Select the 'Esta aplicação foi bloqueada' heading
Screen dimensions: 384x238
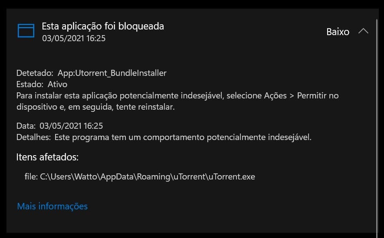click(x=103, y=26)
